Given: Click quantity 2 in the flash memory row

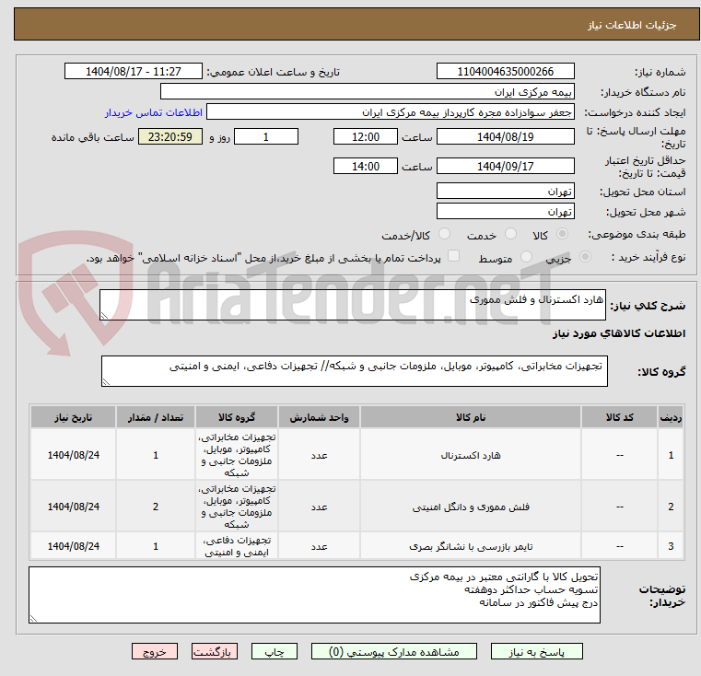Looking at the screenshot, I should pyautogui.click(x=155, y=507).
